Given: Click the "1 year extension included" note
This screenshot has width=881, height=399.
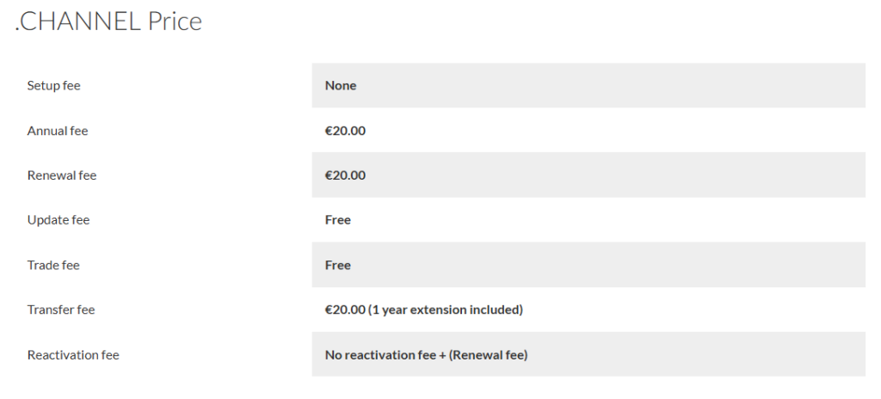Looking at the screenshot, I should coord(446,310).
